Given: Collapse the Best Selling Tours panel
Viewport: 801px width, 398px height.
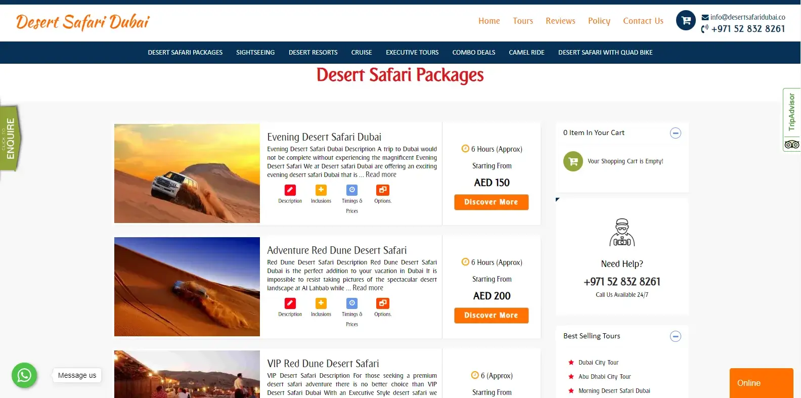Looking at the screenshot, I should tap(676, 336).
